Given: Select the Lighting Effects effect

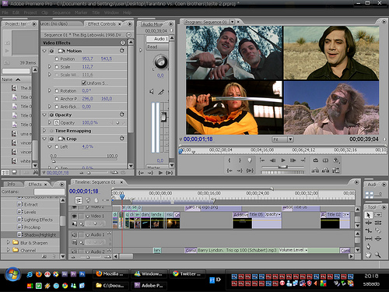Looking at the screenshot, I should pos(38,220).
